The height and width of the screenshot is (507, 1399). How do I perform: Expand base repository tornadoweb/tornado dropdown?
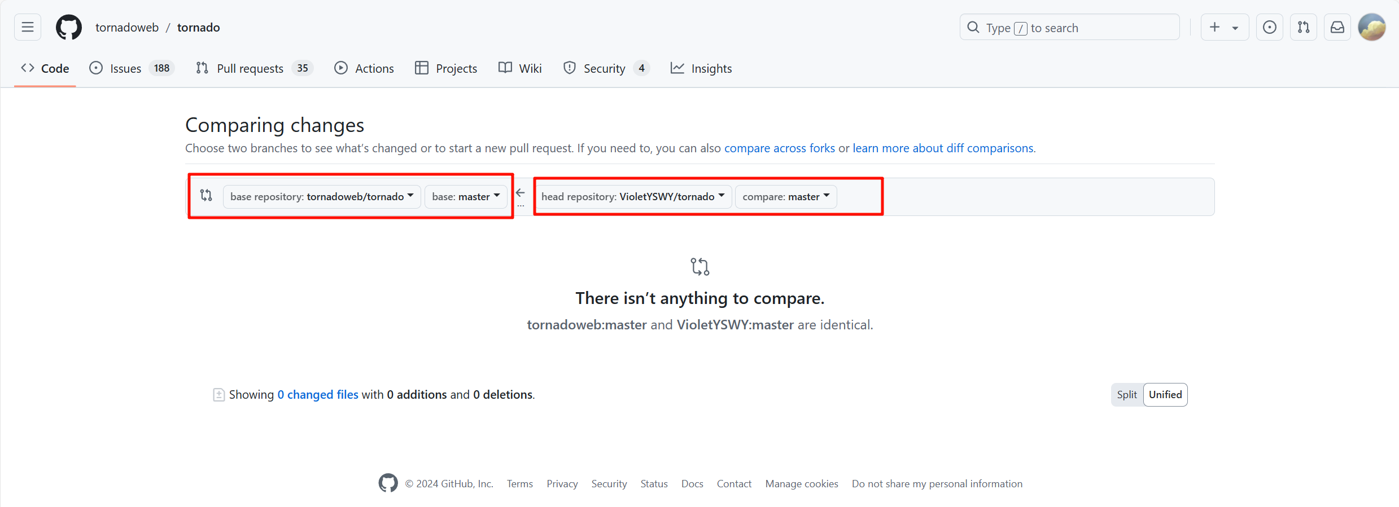(x=322, y=197)
